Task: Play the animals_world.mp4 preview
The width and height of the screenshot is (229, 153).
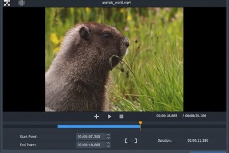Action: [x=110, y=116]
